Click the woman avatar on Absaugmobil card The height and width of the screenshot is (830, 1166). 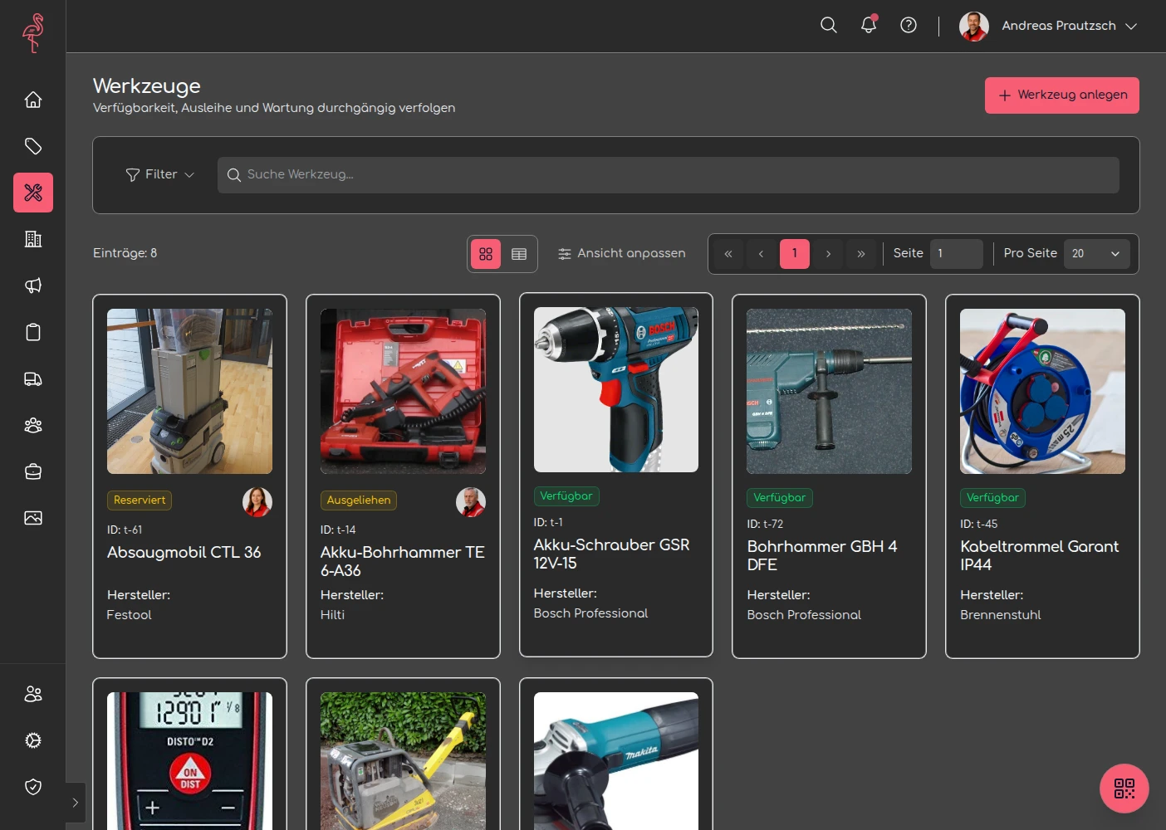(257, 502)
